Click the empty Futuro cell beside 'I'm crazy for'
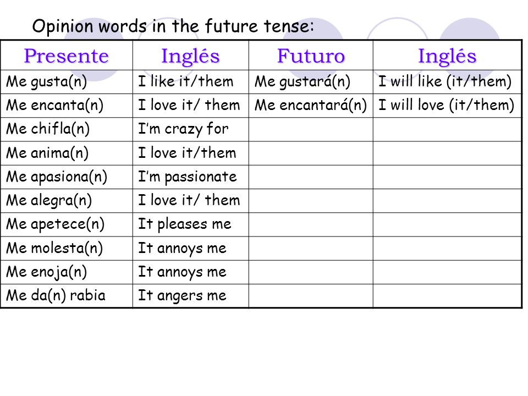 point(311,129)
